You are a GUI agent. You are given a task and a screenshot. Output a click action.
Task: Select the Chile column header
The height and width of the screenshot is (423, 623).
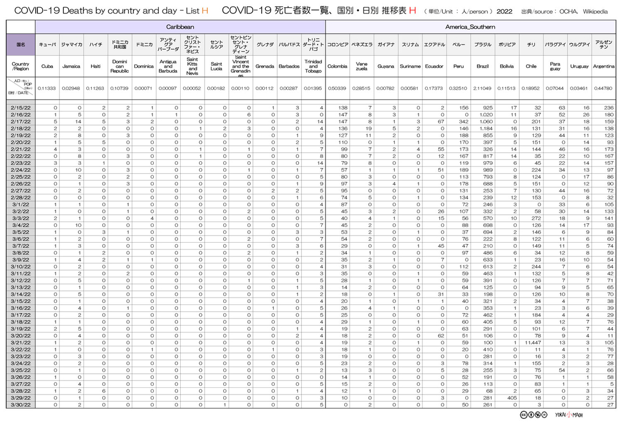click(531, 66)
